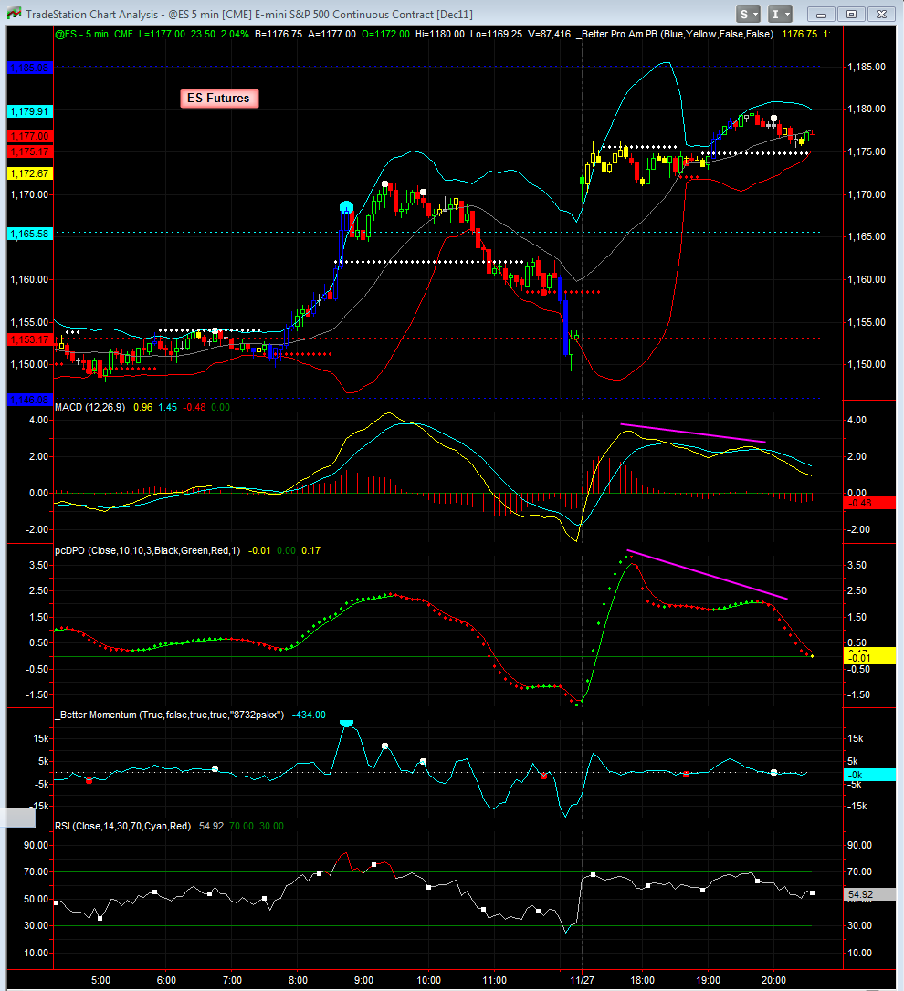Viewport: 904px width, 991px height.
Task: Click the MACD value 1.45 in cyan
Action: (168, 407)
